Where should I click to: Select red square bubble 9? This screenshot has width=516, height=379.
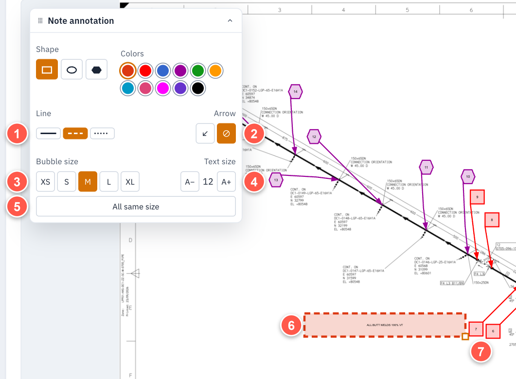(x=477, y=197)
